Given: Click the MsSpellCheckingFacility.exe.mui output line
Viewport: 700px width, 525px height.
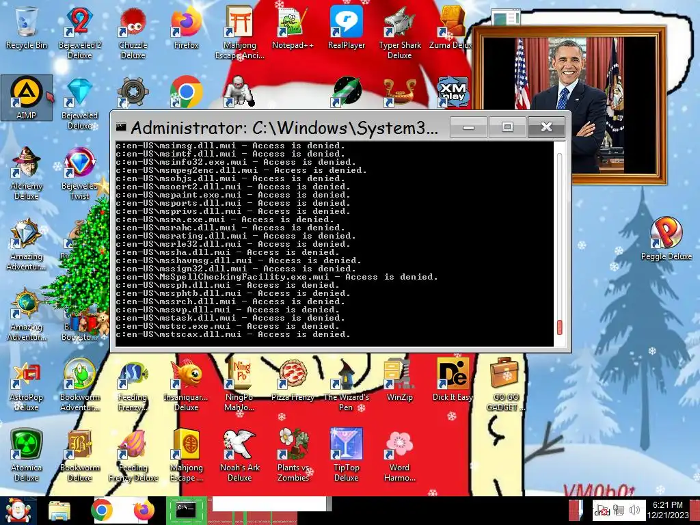Looking at the screenshot, I should click(x=276, y=277).
